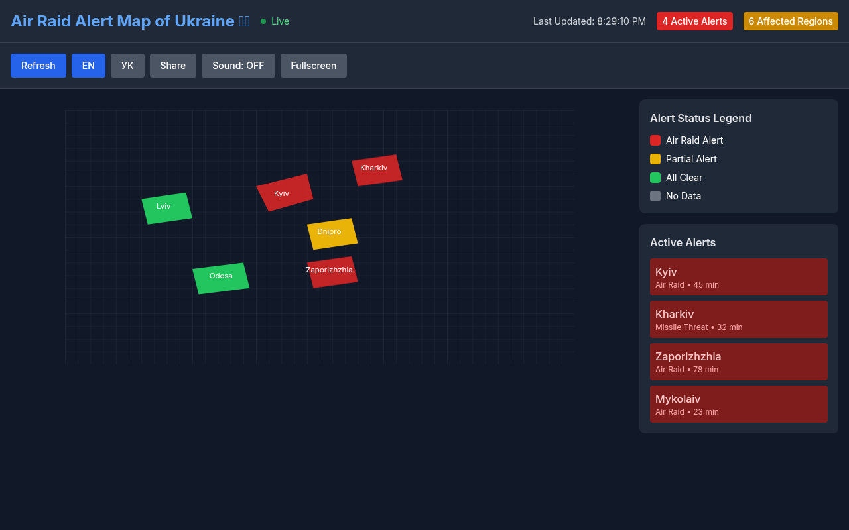Click the Kyiv region on map
The image size is (849, 530).
(285, 193)
